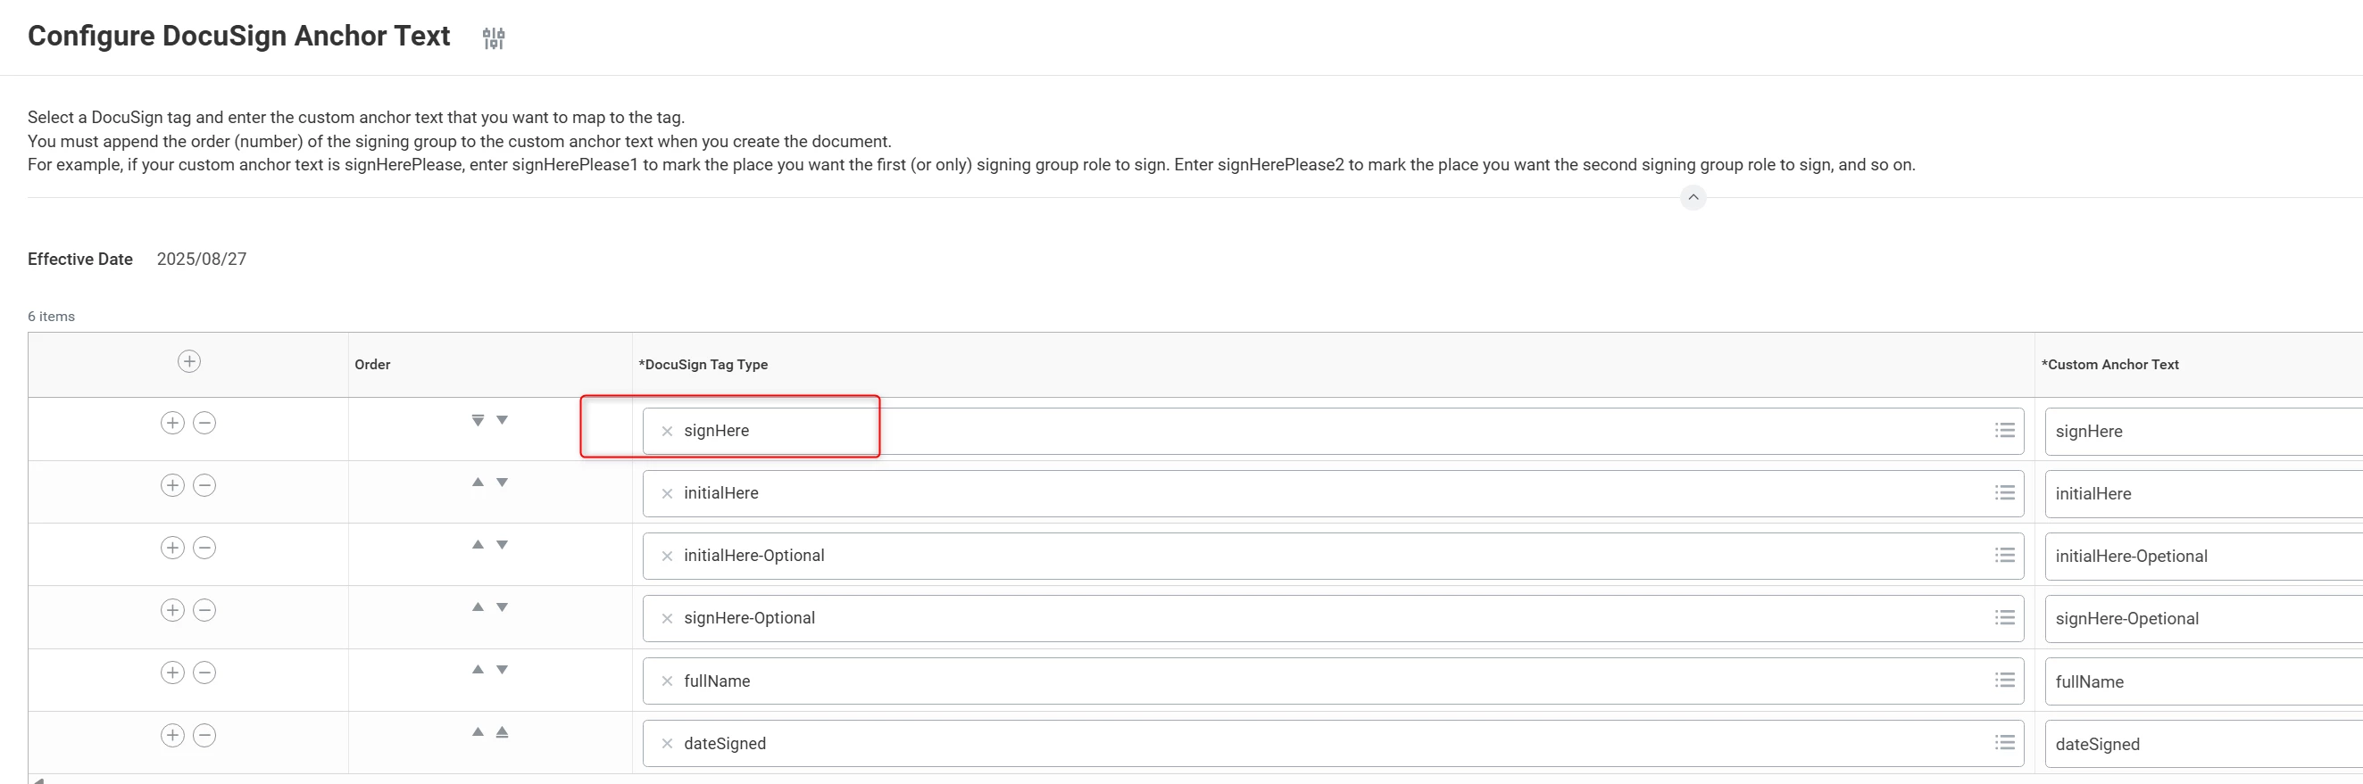Select the Effective Date value 2025/08/27
The height and width of the screenshot is (784, 2363).
(202, 260)
